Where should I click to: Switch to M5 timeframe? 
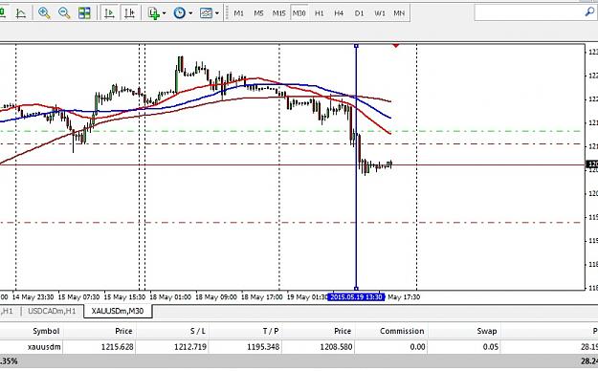[x=258, y=13]
